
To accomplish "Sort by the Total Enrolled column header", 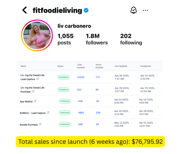I will (81, 66).
